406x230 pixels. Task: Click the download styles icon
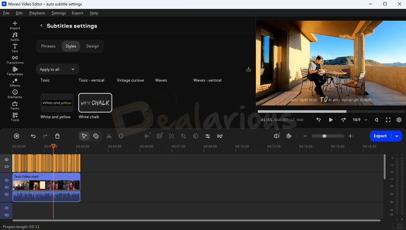(248, 69)
